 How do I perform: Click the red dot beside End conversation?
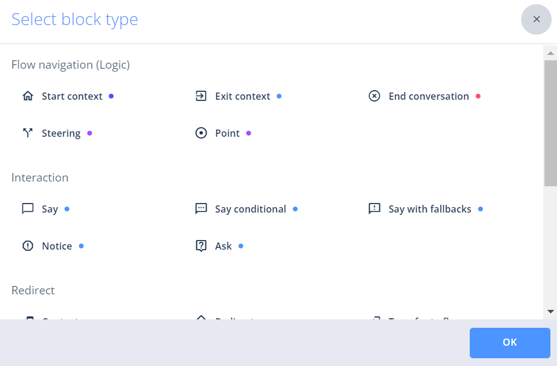tap(478, 96)
